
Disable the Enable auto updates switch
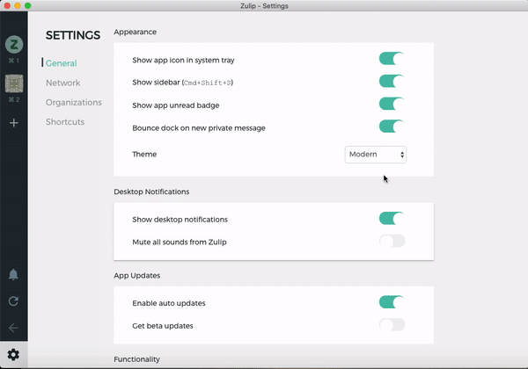coord(392,302)
